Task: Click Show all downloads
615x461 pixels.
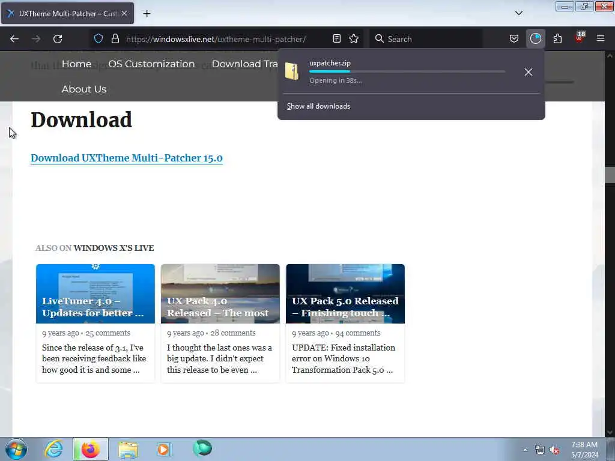Action: coord(318,106)
